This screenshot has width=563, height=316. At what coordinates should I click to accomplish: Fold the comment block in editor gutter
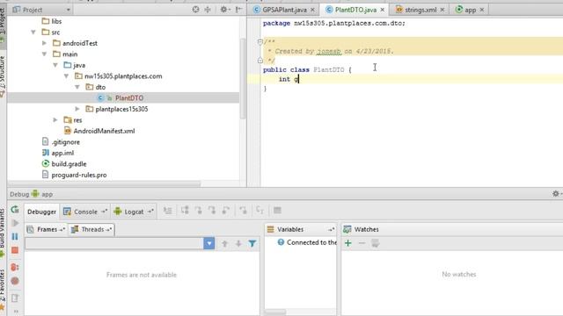point(260,42)
